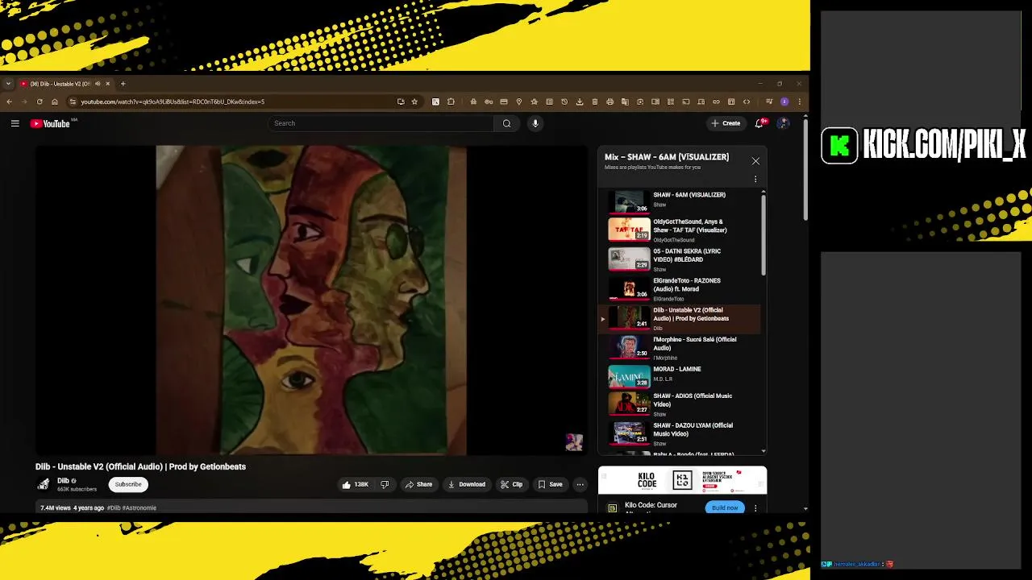This screenshot has height=580, width=1032.
Task: Open the tab search dropdown arrow
Action: point(8,84)
